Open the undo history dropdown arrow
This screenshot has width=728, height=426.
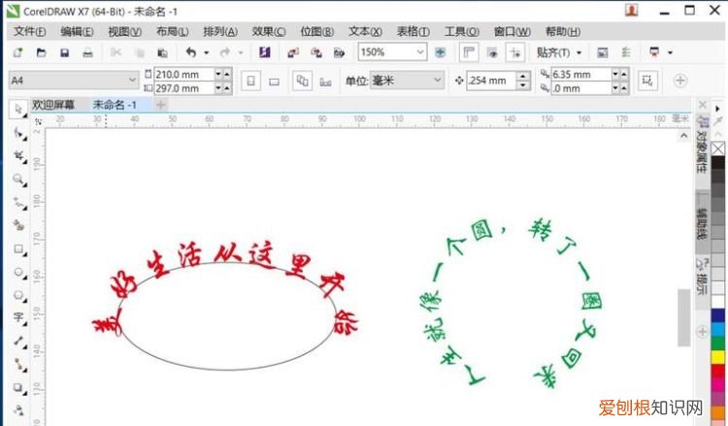(x=206, y=53)
